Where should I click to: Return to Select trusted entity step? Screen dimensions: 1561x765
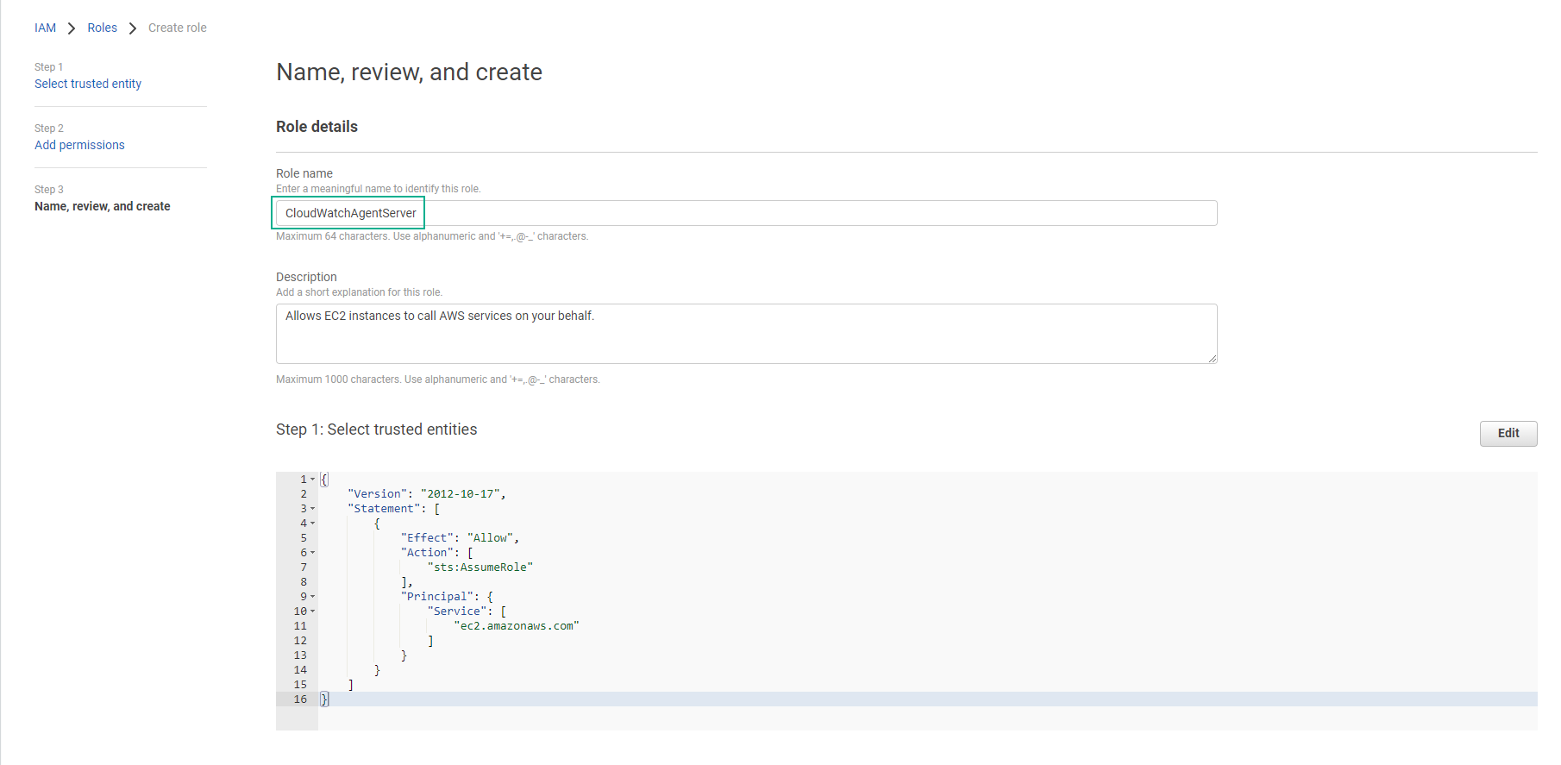coord(88,84)
